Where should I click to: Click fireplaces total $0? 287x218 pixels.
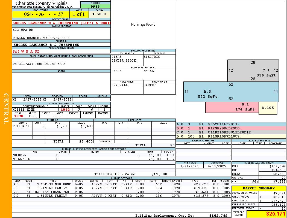point(172,146)
